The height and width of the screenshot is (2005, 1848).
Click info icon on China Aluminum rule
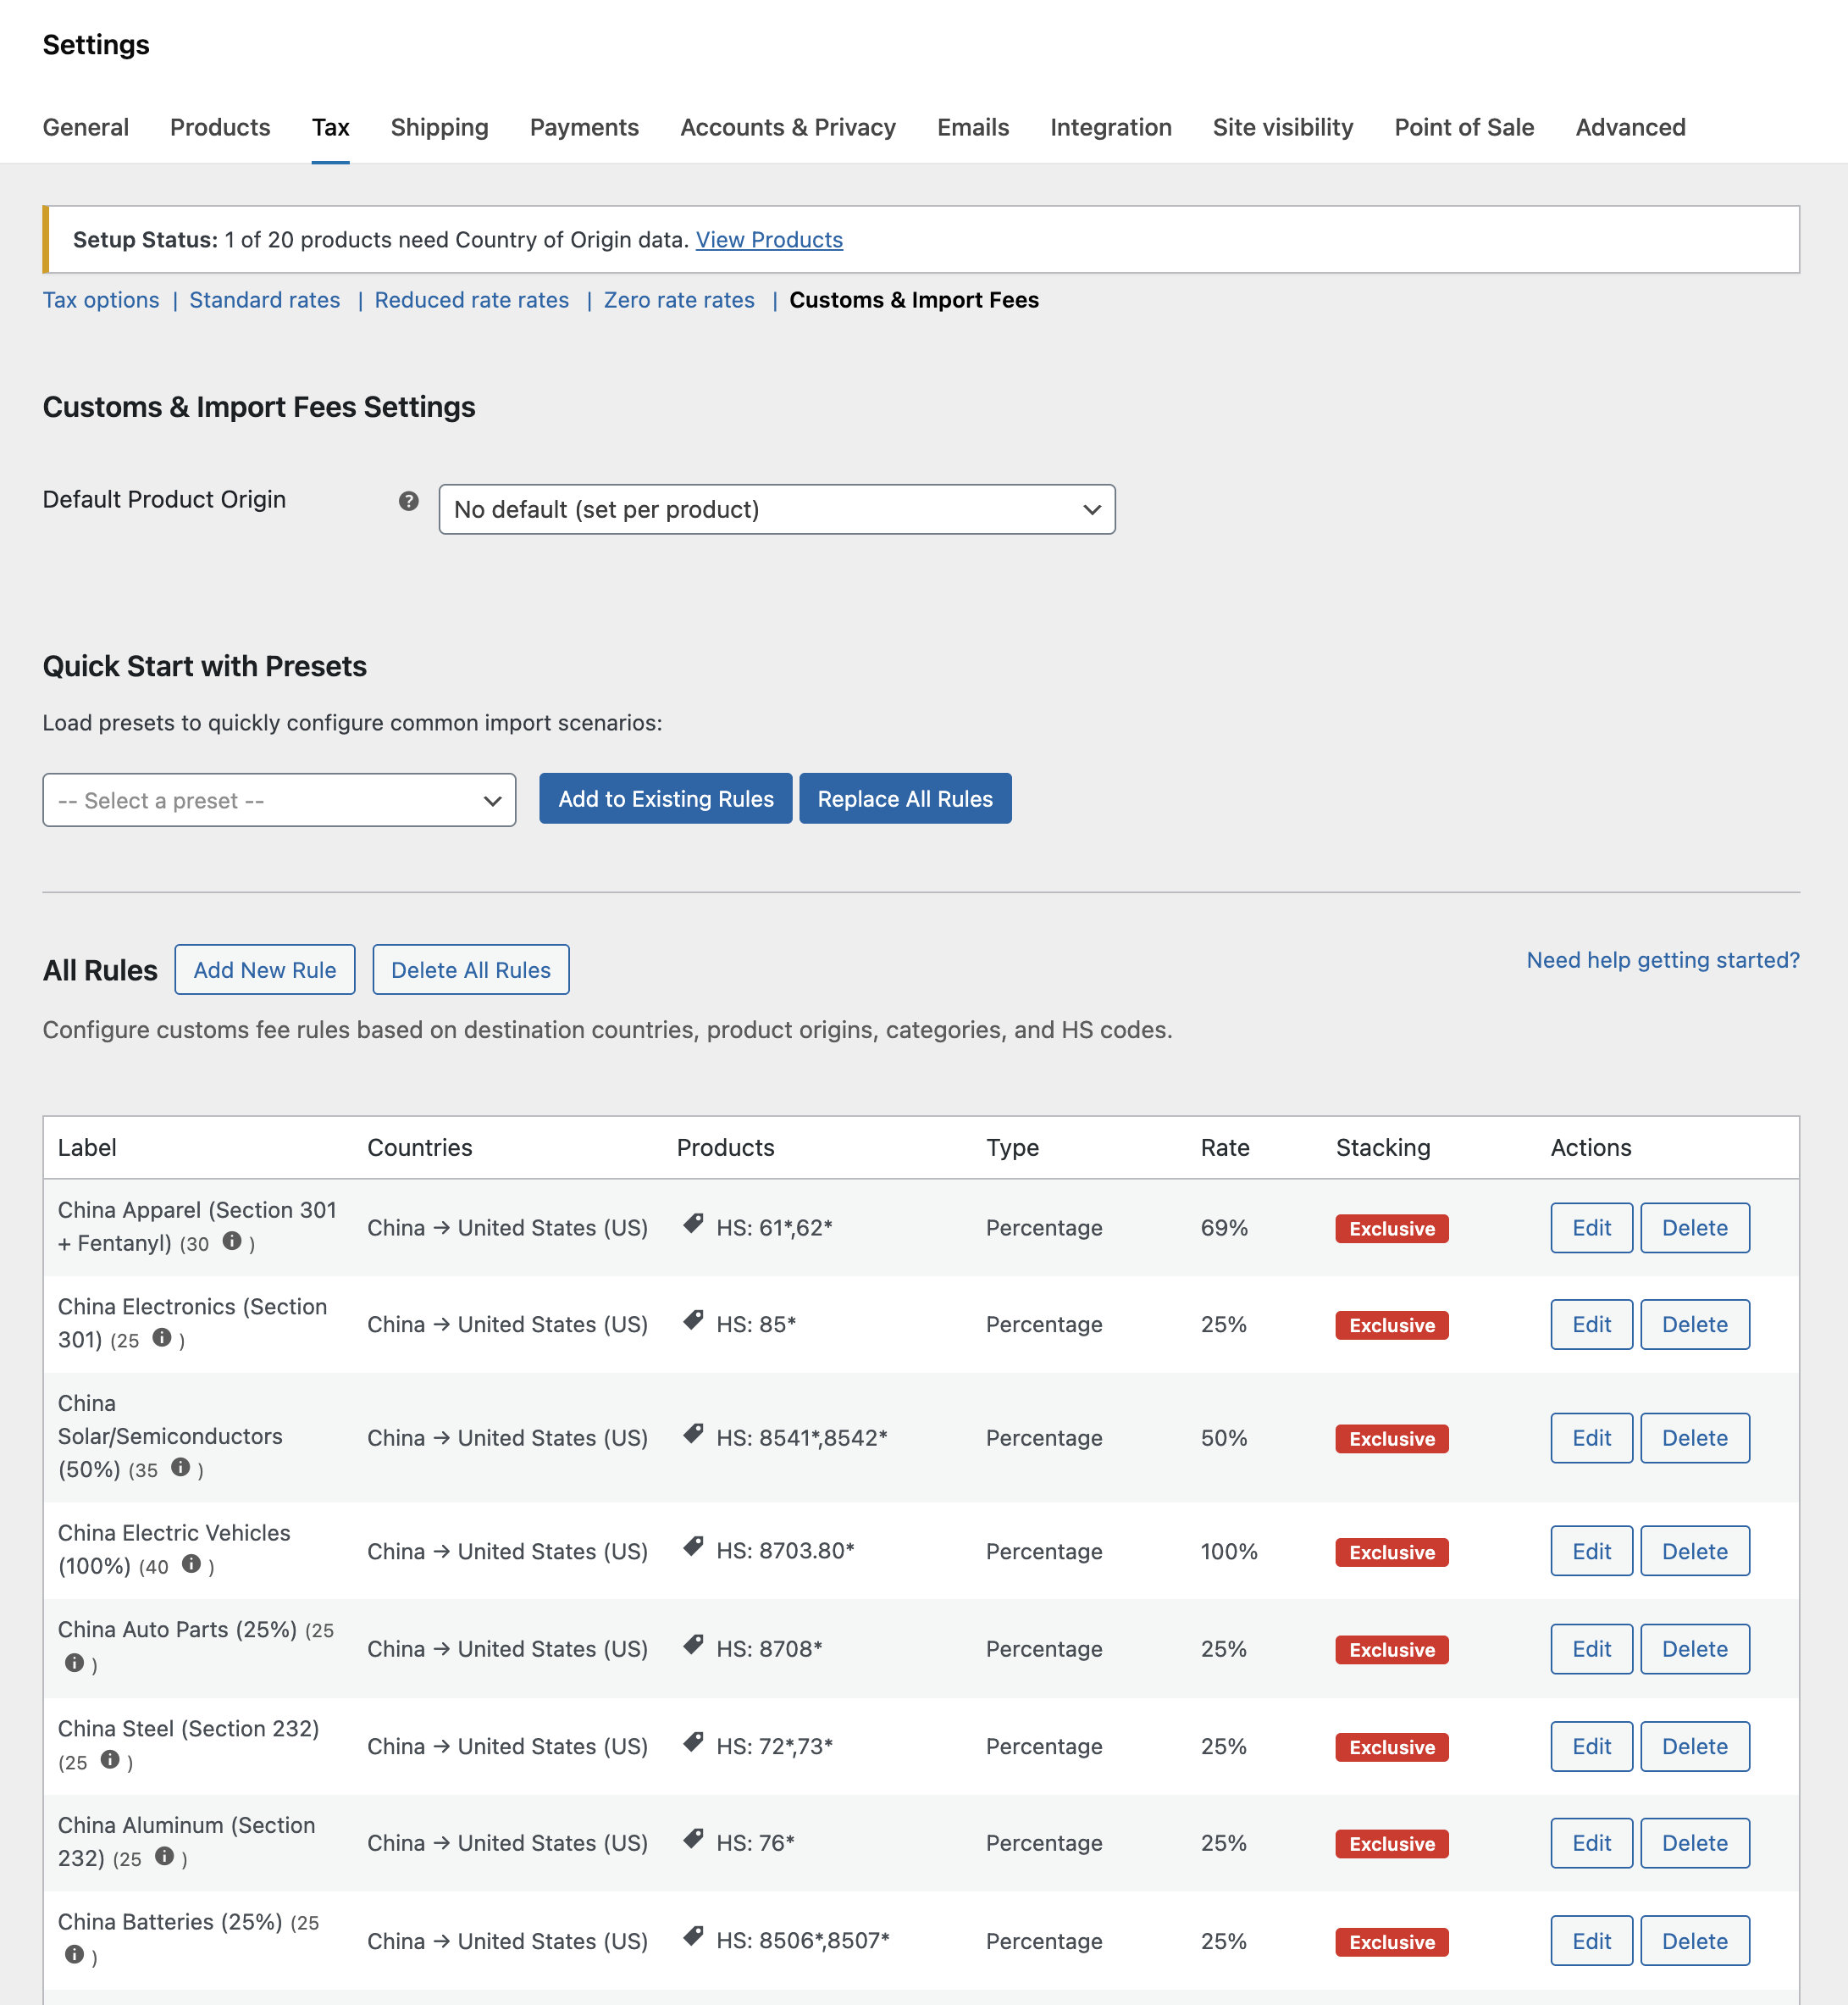pos(165,1857)
